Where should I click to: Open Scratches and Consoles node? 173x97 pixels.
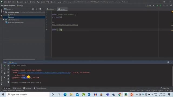point(14,22)
